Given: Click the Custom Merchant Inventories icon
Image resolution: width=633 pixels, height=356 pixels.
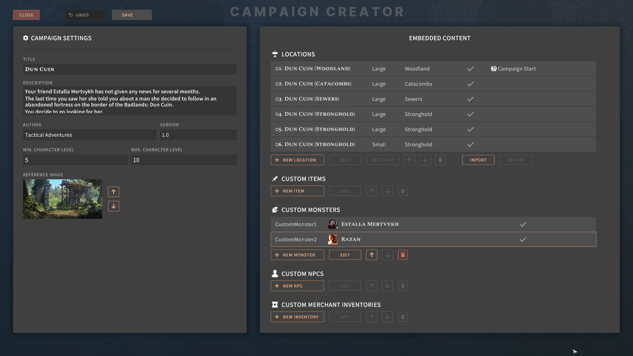Looking at the screenshot, I should click(x=275, y=305).
